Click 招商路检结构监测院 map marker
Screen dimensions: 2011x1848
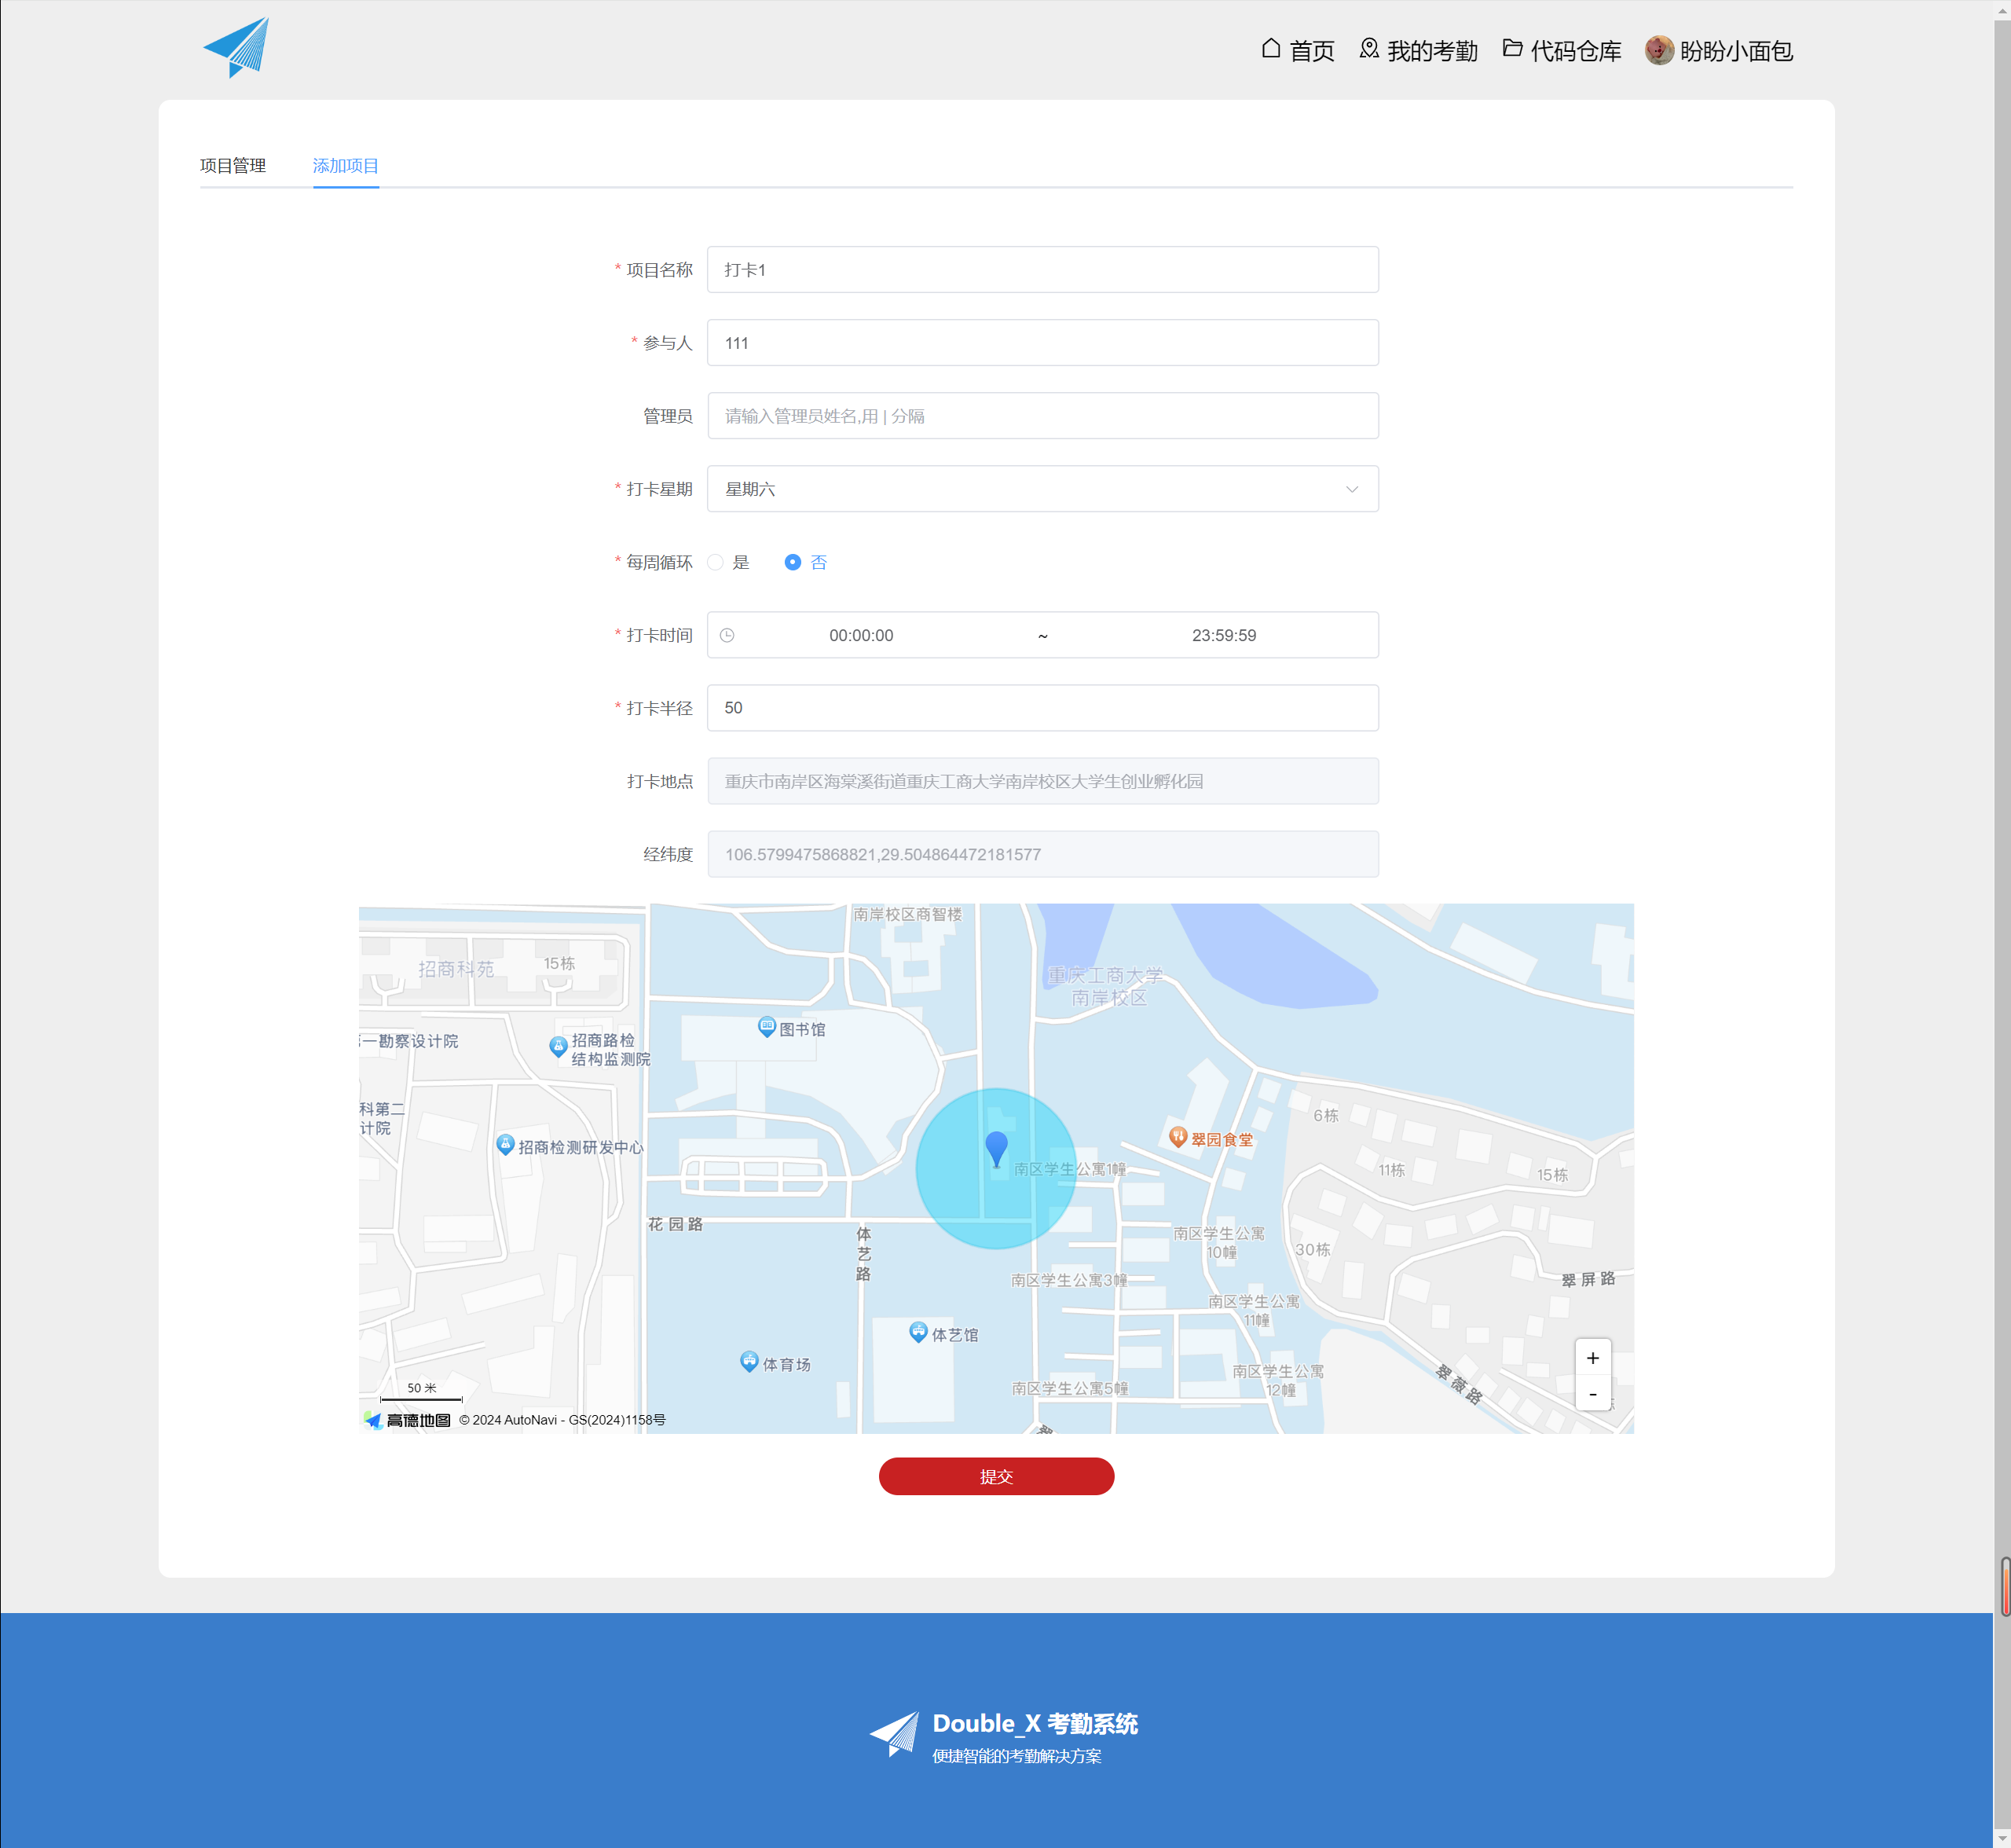558,1047
